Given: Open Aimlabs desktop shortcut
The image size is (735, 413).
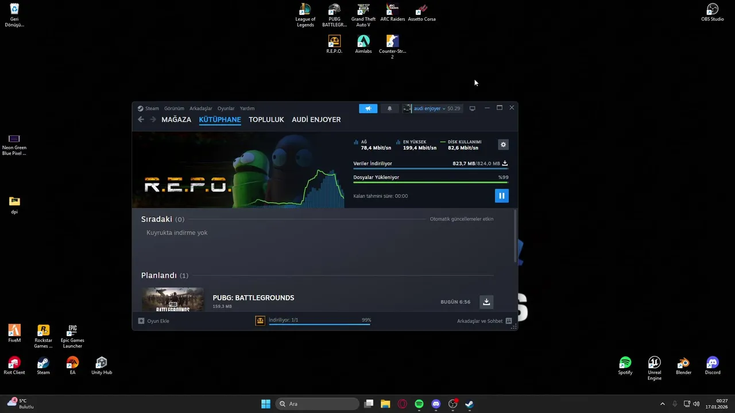Looking at the screenshot, I should pos(363,45).
